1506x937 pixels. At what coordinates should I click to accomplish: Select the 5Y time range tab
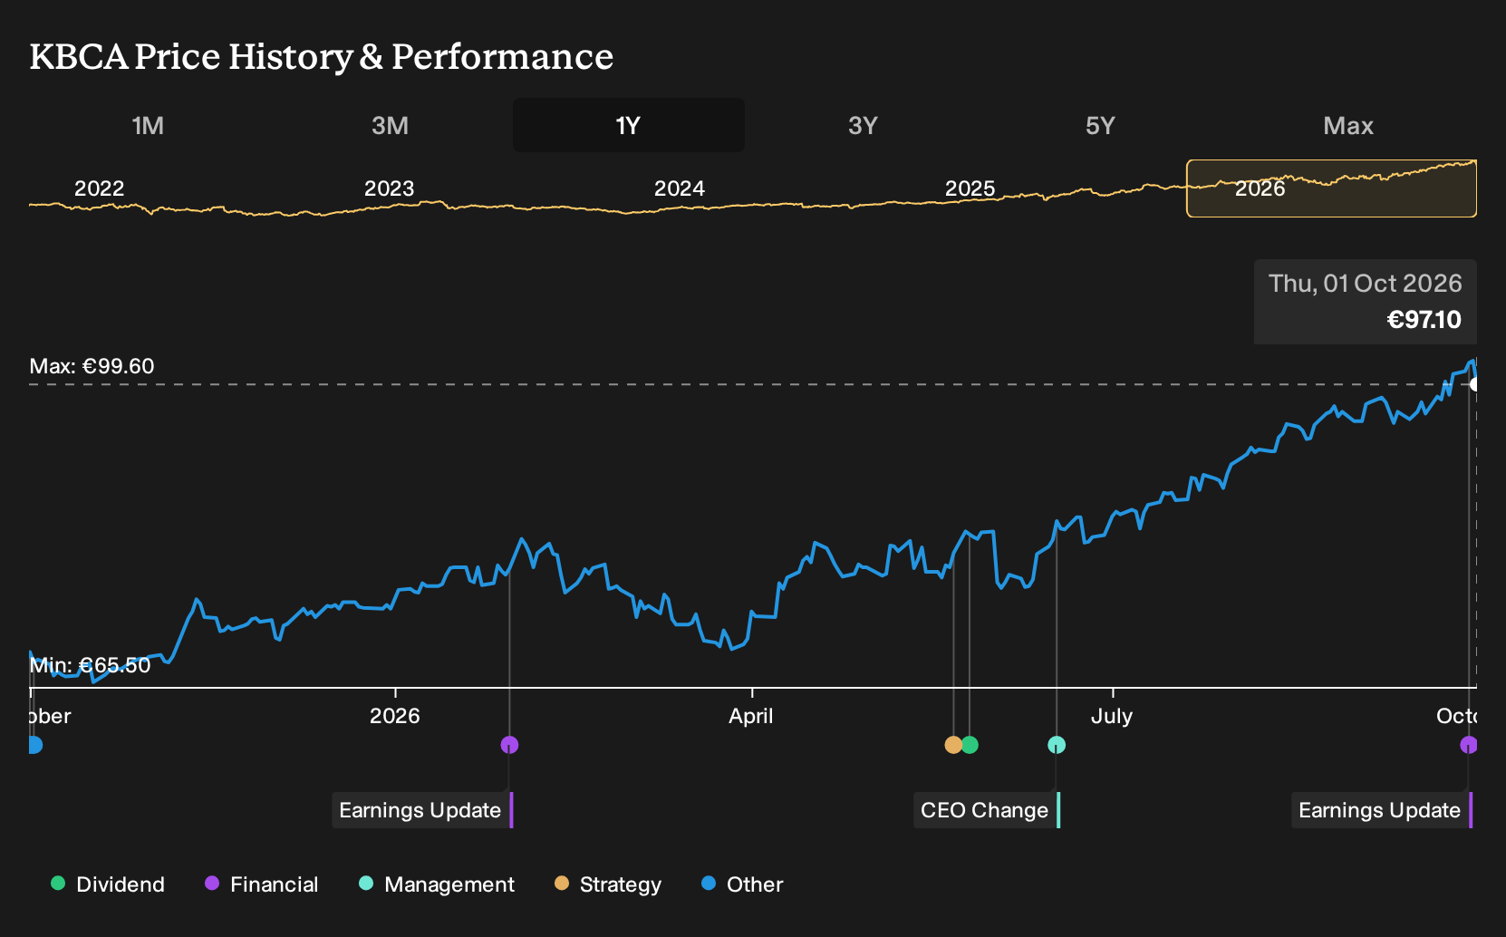1100,125
